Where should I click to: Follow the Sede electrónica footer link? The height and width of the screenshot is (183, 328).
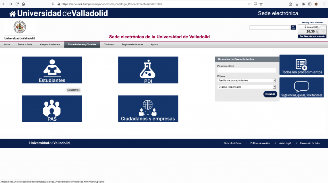coord(233,143)
